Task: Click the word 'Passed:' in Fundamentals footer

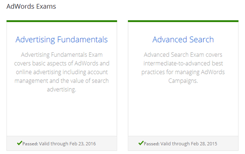Action: click(x=30, y=144)
